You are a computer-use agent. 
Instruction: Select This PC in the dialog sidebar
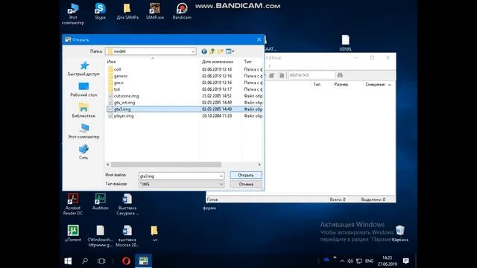coord(83,131)
